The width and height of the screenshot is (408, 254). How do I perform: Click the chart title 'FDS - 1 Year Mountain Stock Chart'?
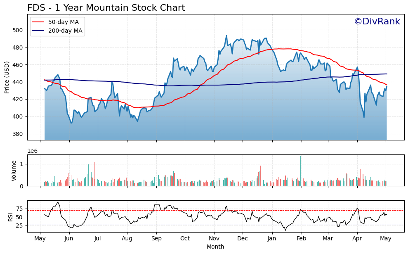point(106,7)
